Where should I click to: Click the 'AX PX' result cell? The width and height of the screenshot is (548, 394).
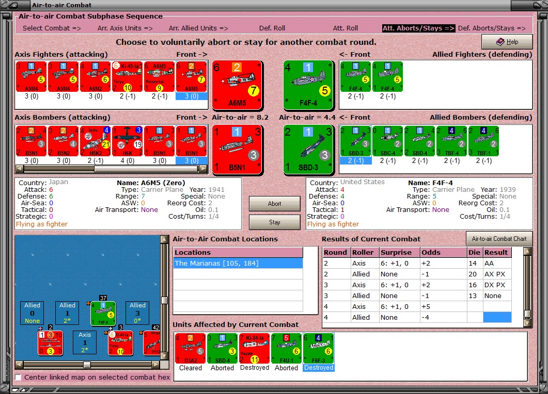tap(497, 274)
